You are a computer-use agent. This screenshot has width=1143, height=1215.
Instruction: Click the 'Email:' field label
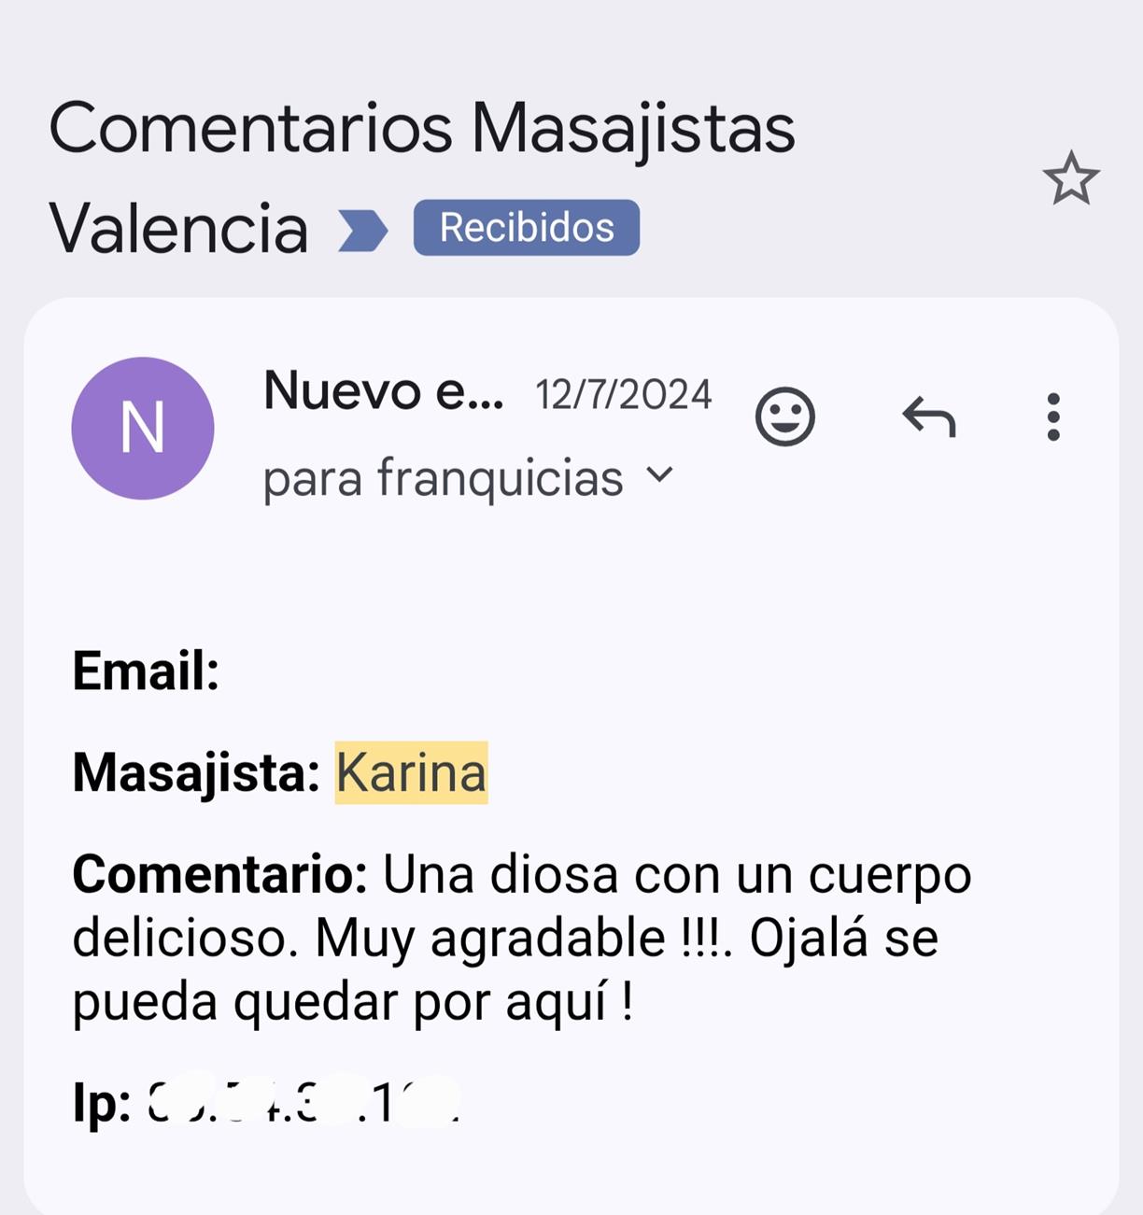146,671
